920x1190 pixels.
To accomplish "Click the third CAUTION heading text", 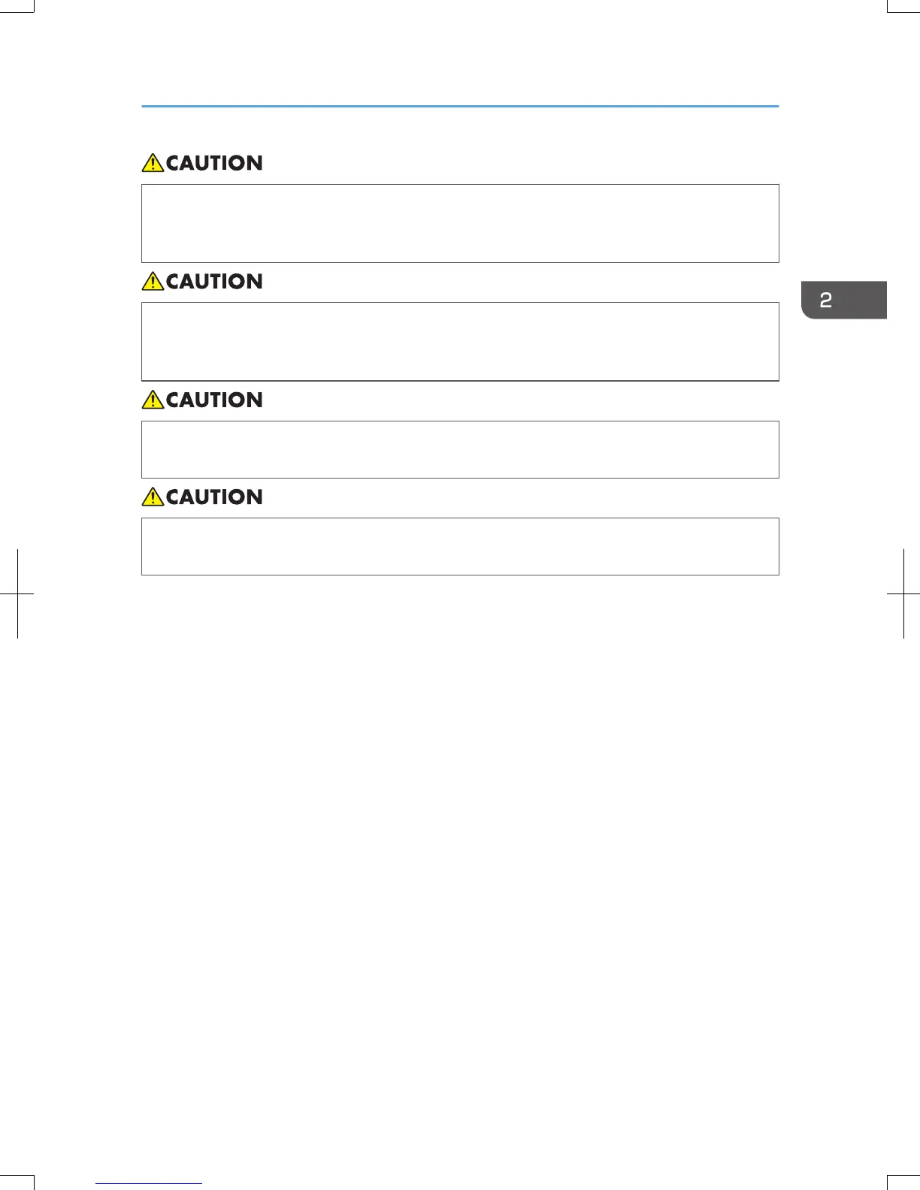I will point(214,400).
